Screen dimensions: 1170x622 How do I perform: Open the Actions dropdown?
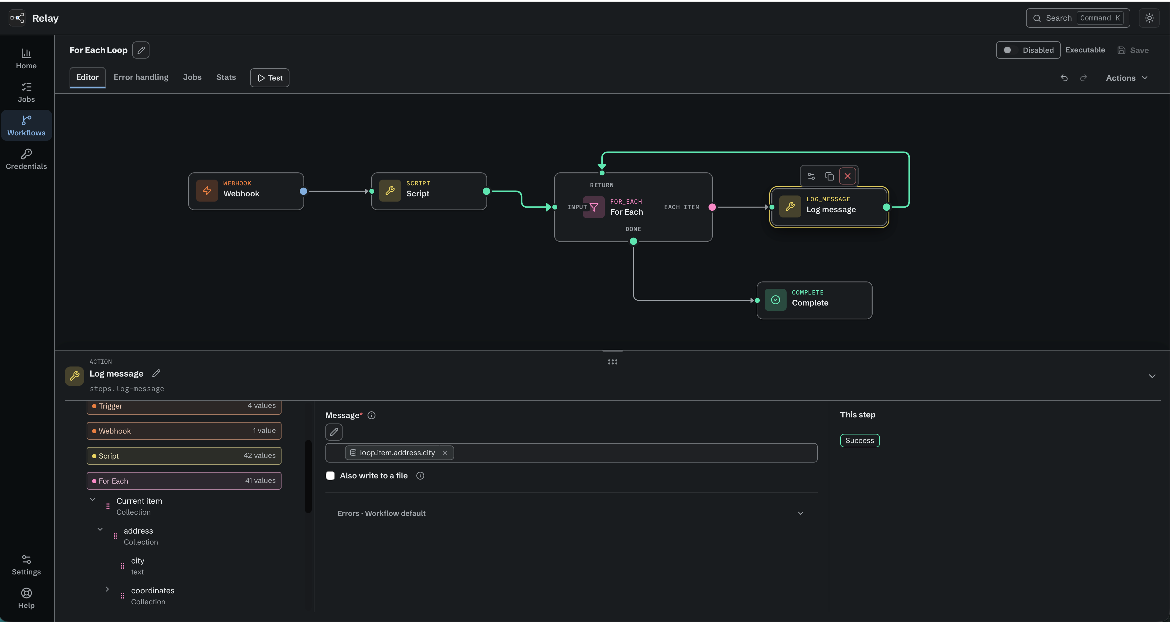(x=1127, y=78)
